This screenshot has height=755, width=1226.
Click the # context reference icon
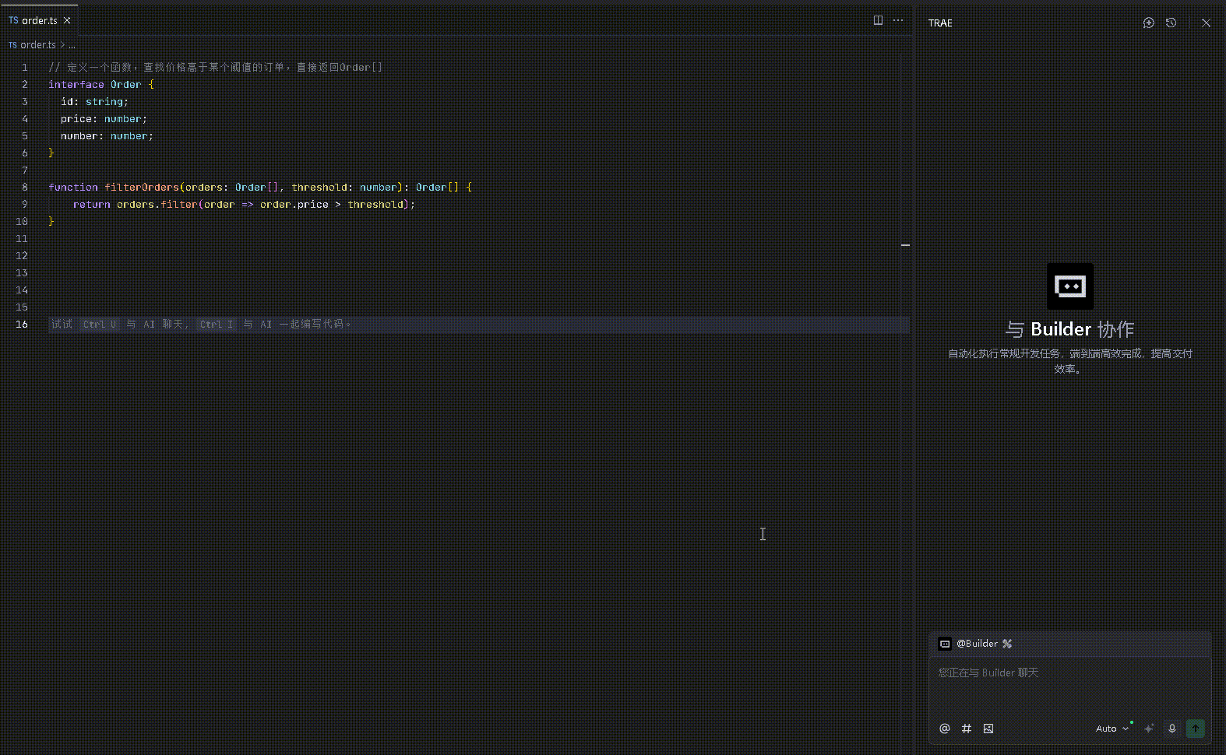coord(967,729)
